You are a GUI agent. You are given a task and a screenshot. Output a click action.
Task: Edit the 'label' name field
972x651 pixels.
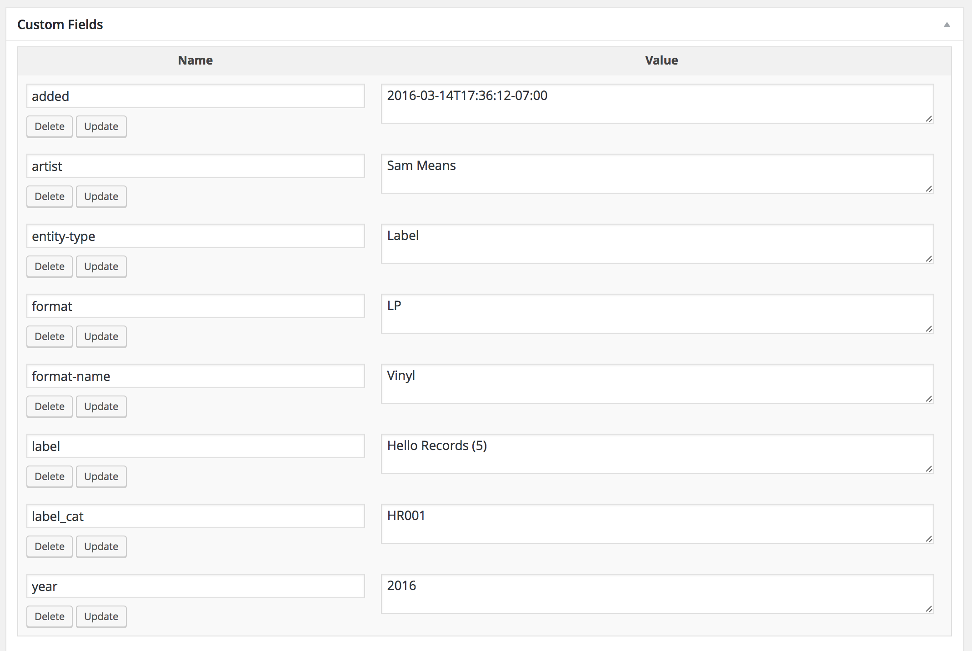coord(195,446)
